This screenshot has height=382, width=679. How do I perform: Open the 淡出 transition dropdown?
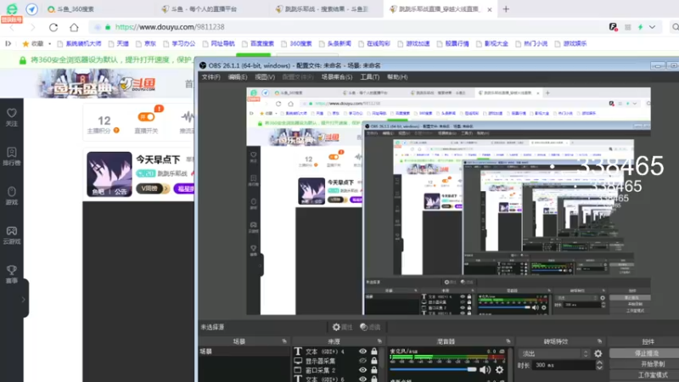pyautogui.click(x=554, y=353)
